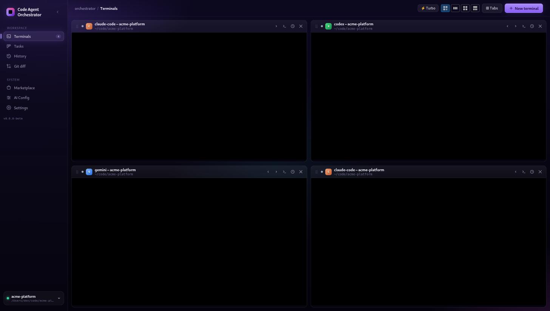Open Terminals in the sidebar
This screenshot has height=311, width=550.
(34, 36)
